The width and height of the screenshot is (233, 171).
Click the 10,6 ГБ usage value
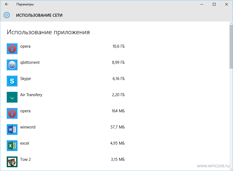click(x=119, y=46)
